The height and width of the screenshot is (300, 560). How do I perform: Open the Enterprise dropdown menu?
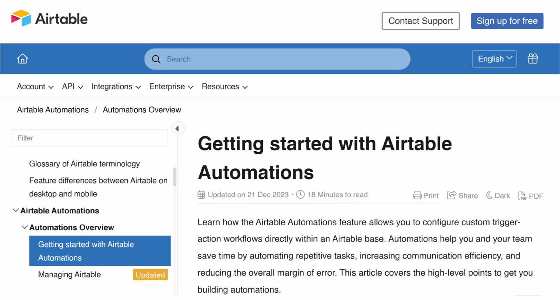click(171, 87)
